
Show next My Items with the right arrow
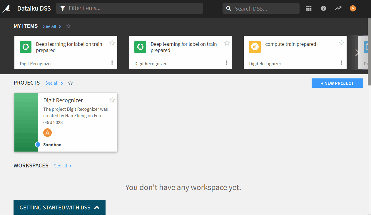[357, 53]
